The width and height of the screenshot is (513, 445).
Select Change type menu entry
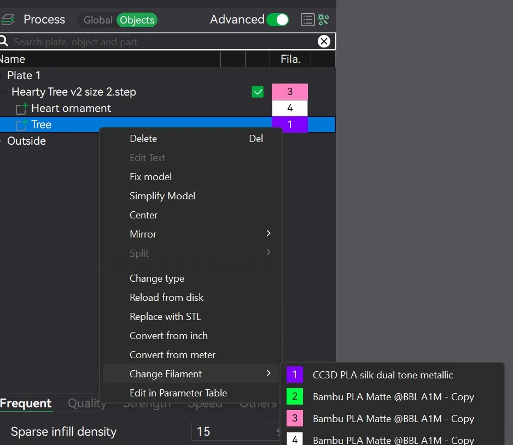[x=191, y=278]
